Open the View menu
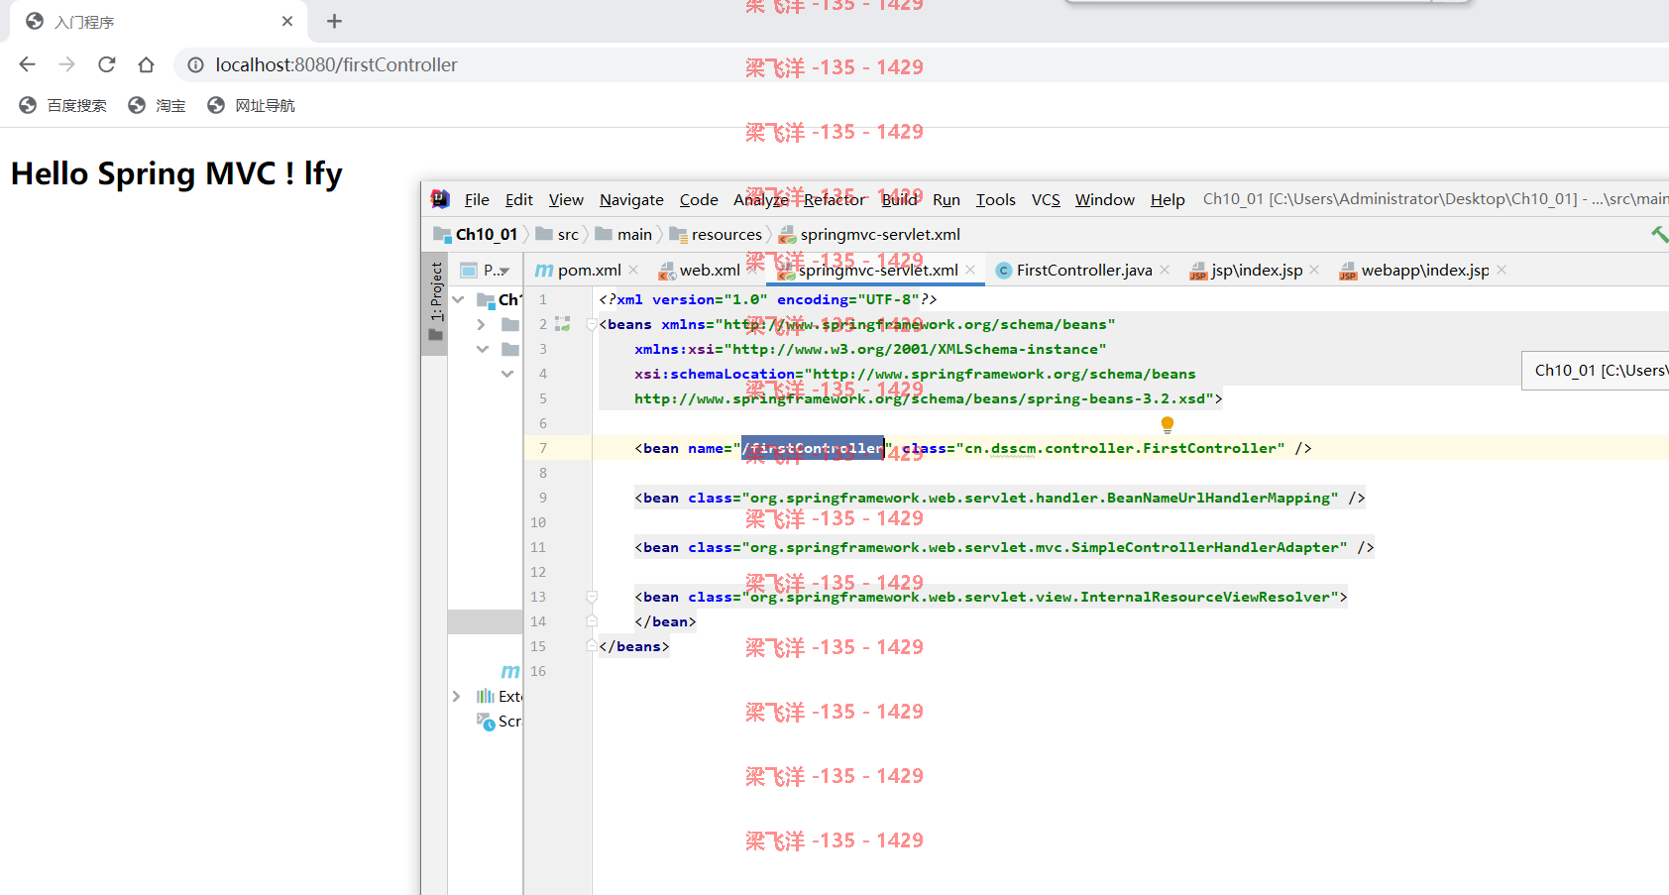The width and height of the screenshot is (1669, 895). click(x=566, y=199)
